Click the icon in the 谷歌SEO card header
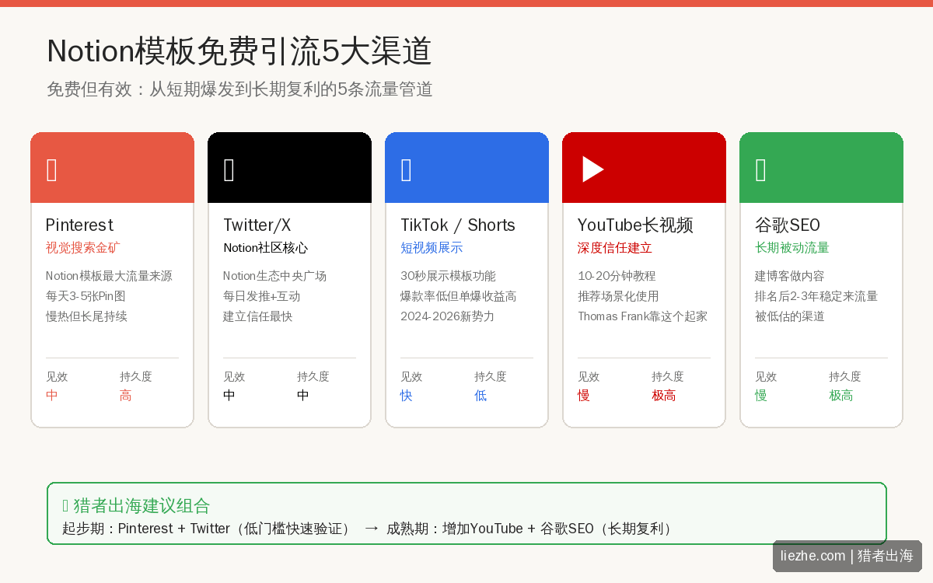 click(x=761, y=169)
